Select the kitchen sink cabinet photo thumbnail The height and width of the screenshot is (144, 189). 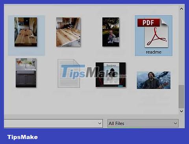26,73
